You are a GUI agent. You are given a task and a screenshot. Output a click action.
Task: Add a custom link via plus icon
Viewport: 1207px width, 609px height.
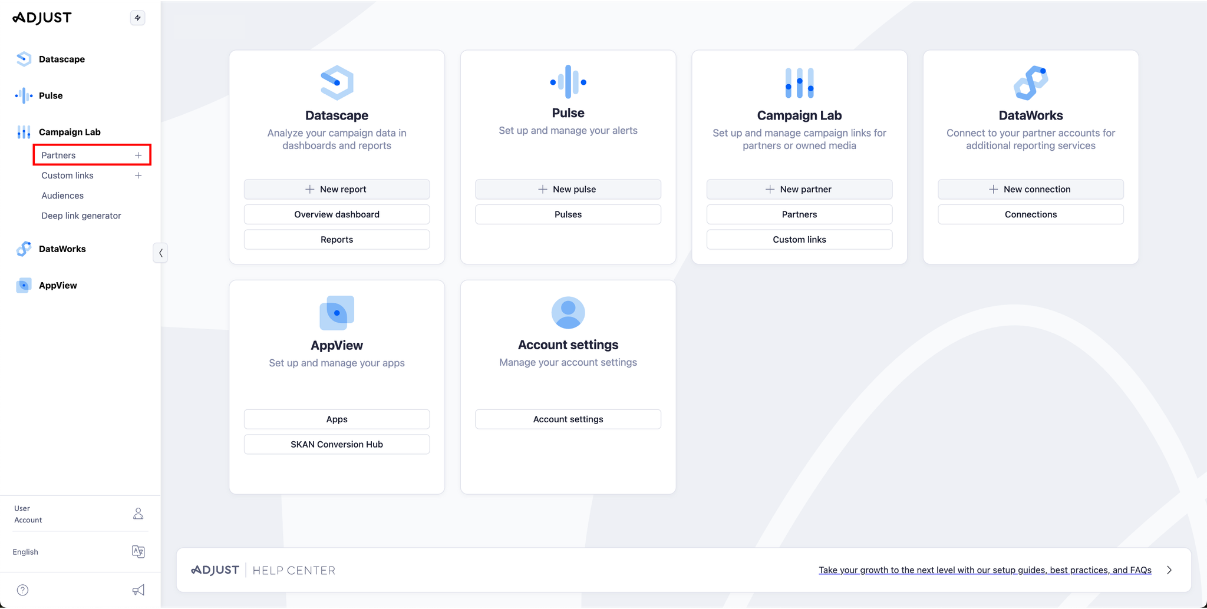138,176
